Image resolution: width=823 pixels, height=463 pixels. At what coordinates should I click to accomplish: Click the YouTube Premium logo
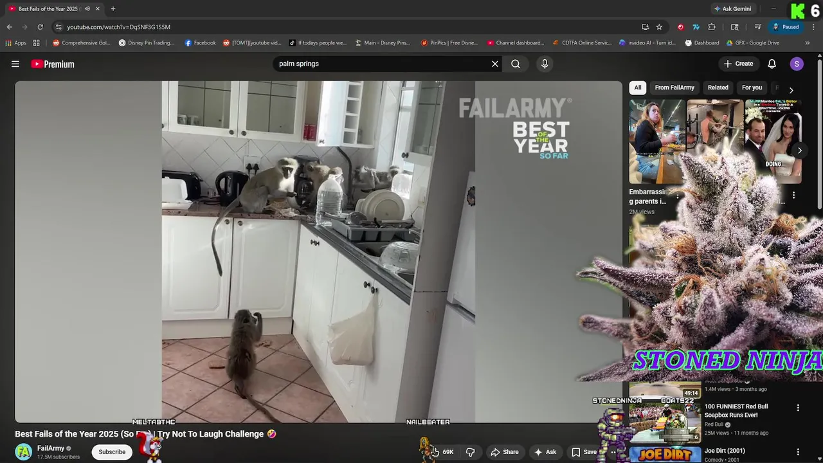[x=53, y=64]
